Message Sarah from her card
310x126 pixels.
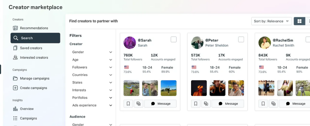[160, 104]
